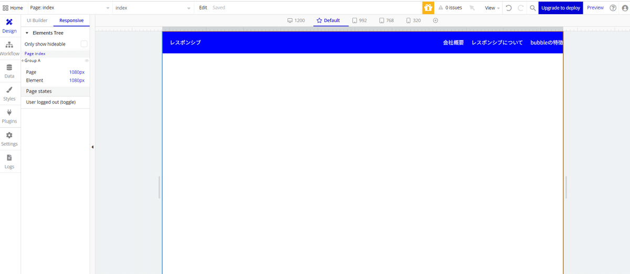Open the Edit menu
Screen dimensions: 630x274
pyautogui.click(x=203, y=8)
